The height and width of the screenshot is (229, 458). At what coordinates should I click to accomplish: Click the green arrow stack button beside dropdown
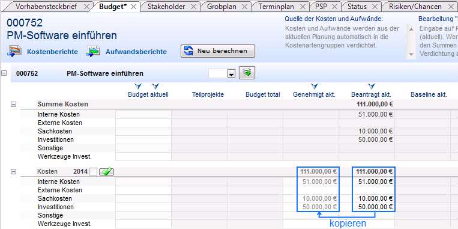click(247, 73)
